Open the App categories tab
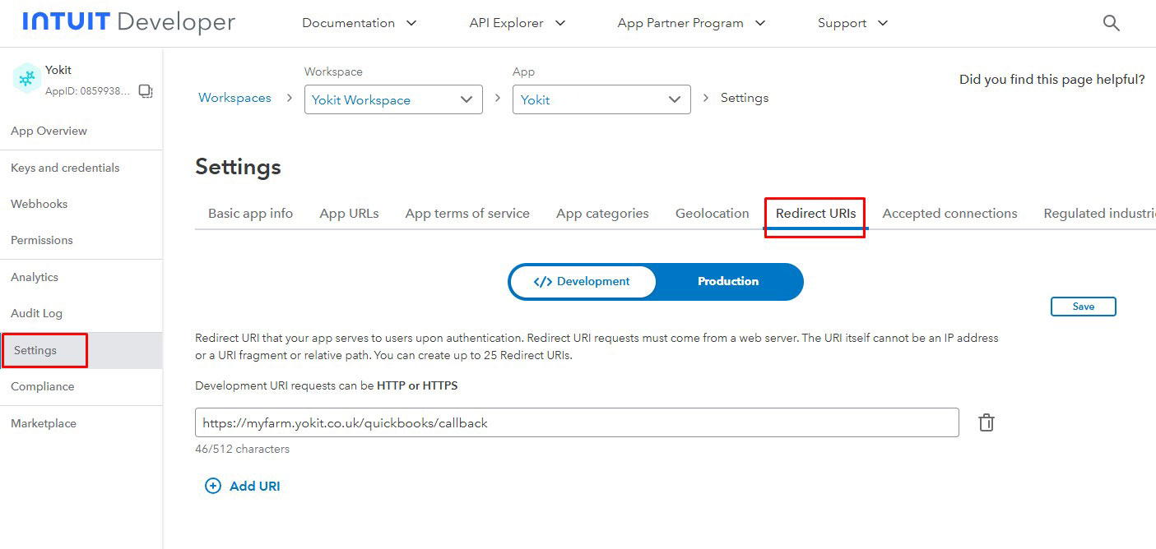The width and height of the screenshot is (1156, 549). tap(602, 214)
